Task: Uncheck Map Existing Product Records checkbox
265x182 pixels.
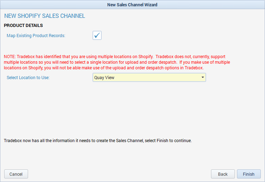Action: pos(97,35)
